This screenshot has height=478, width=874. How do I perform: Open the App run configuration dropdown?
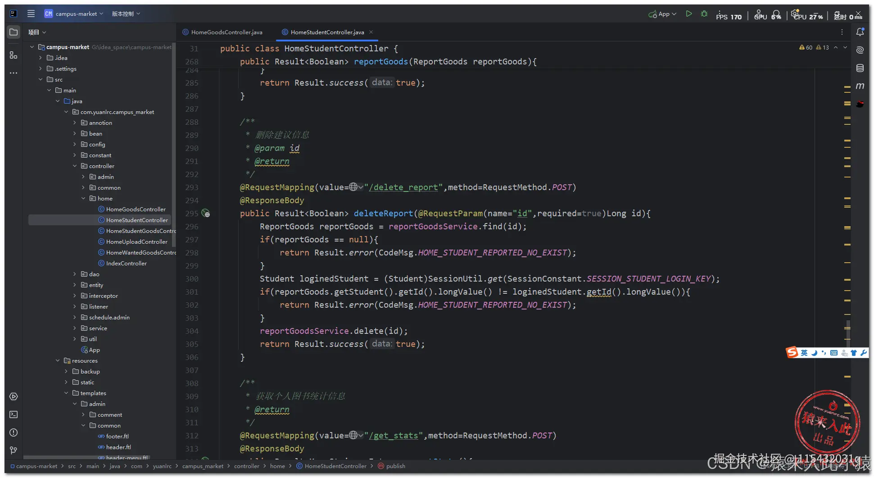(663, 14)
